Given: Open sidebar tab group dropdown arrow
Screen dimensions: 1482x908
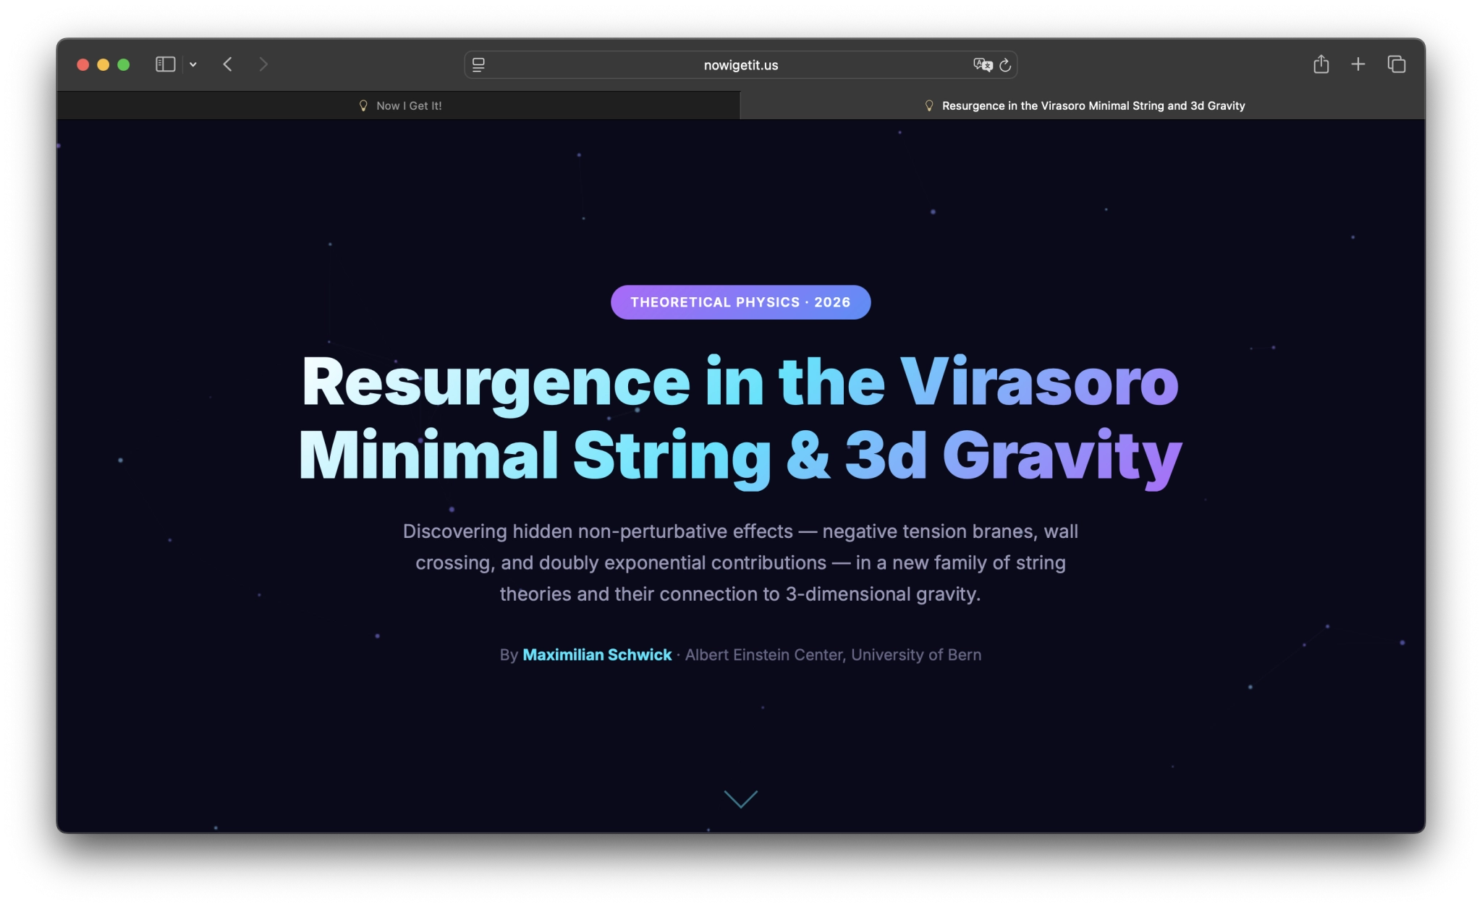Looking at the screenshot, I should click(x=193, y=64).
